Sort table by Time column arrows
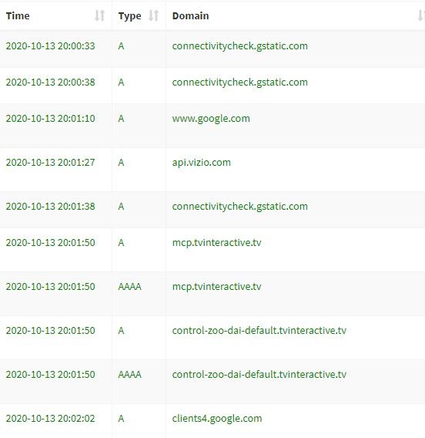The height and width of the screenshot is (438, 425). 99,15
